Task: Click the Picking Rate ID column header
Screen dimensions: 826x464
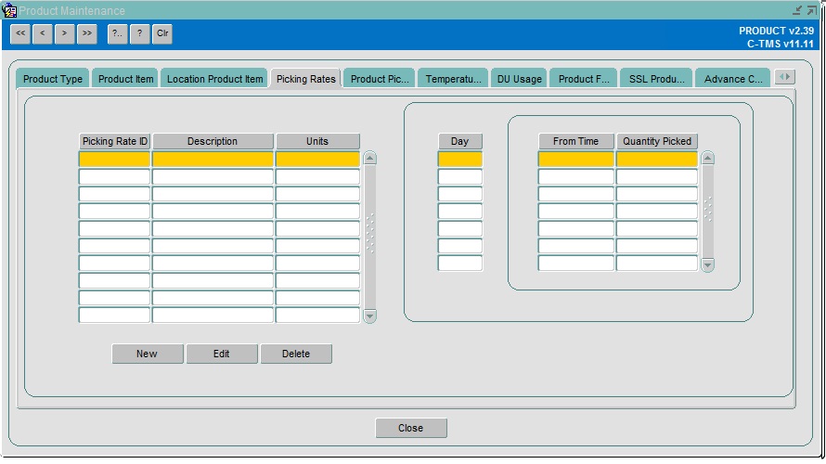Action: pyautogui.click(x=115, y=141)
